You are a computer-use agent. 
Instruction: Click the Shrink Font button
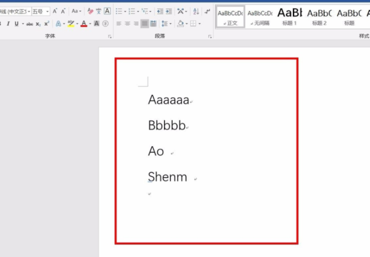click(63, 11)
